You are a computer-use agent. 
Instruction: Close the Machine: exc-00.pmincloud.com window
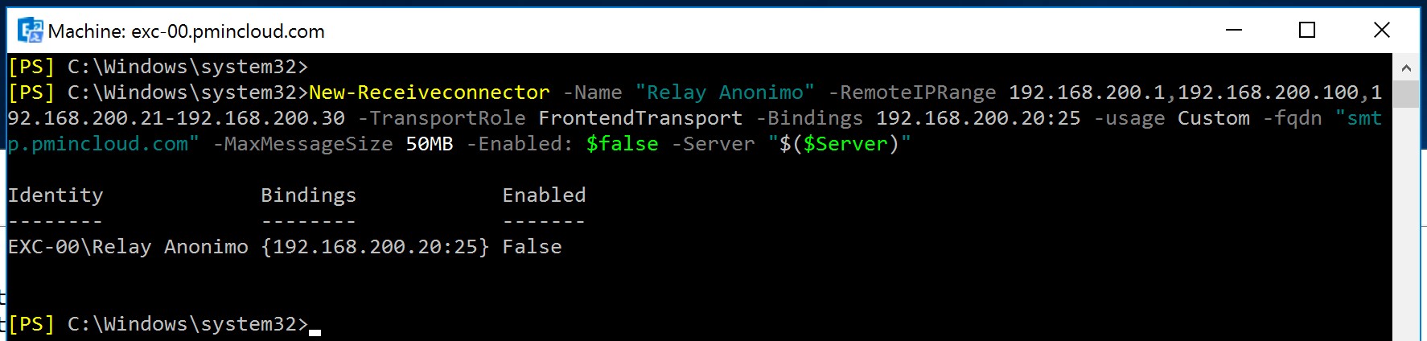point(1381,31)
